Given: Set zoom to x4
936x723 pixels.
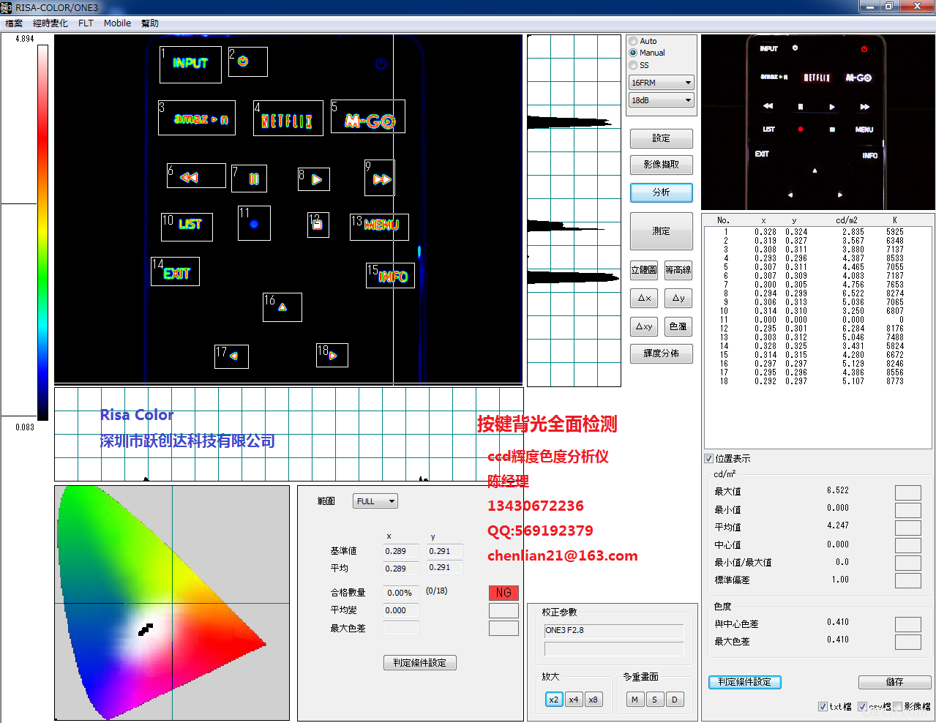Looking at the screenshot, I should click(x=574, y=700).
